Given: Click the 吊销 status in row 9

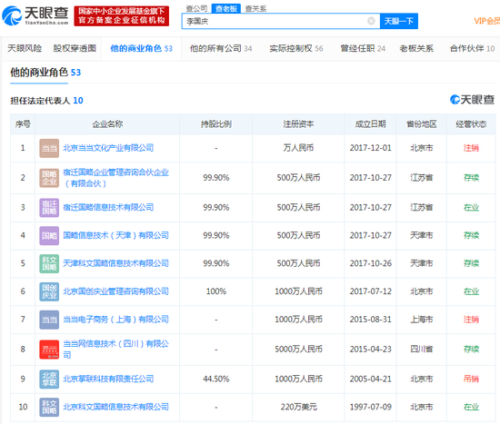Looking at the screenshot, I should click(471, 380).
